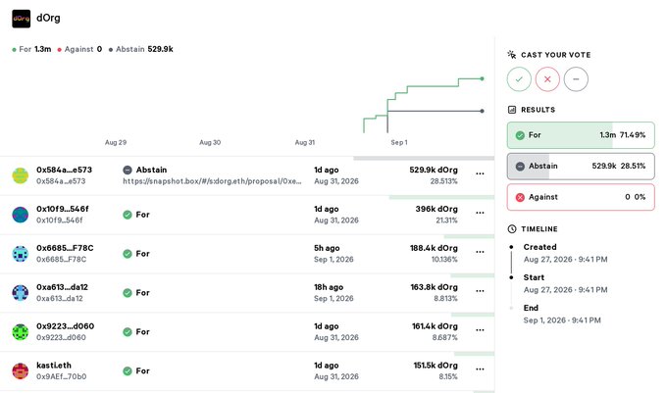Click the 161.4k dOrg voting power value
The height and width of the screenshot is (393, 667).
coord(435,326)
